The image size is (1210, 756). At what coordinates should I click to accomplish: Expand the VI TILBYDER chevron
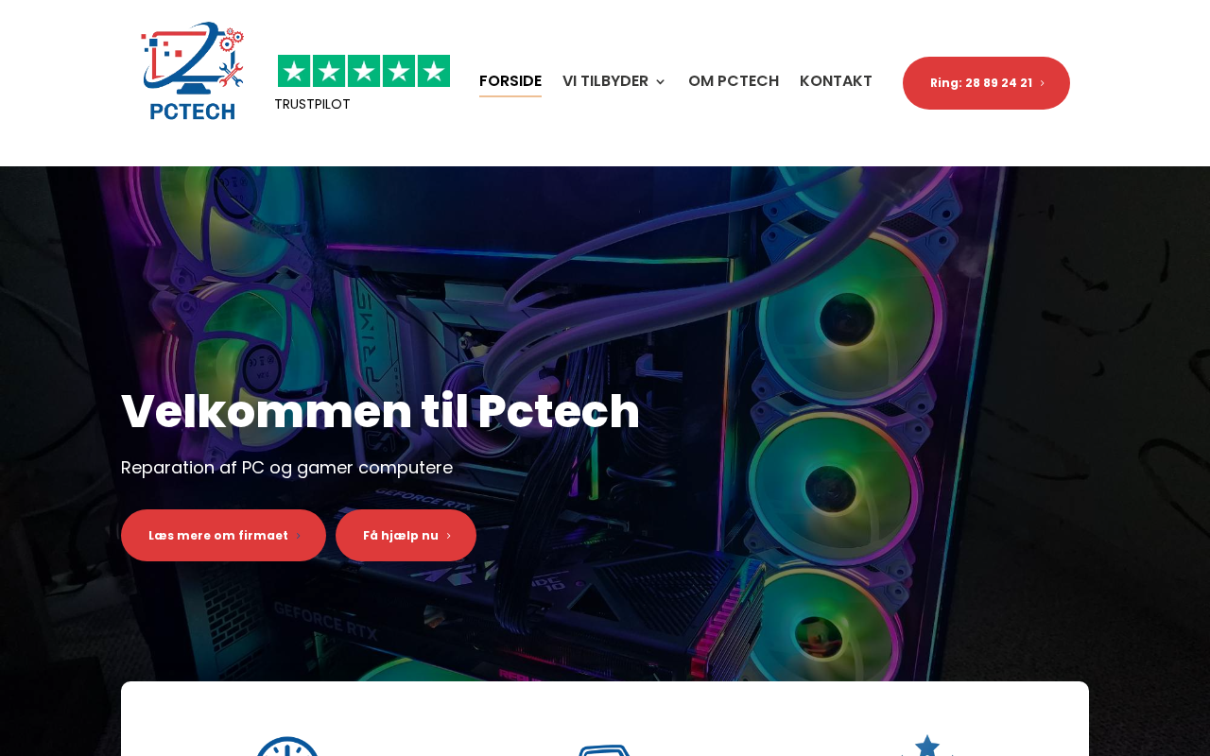click(x=660, y=82)
